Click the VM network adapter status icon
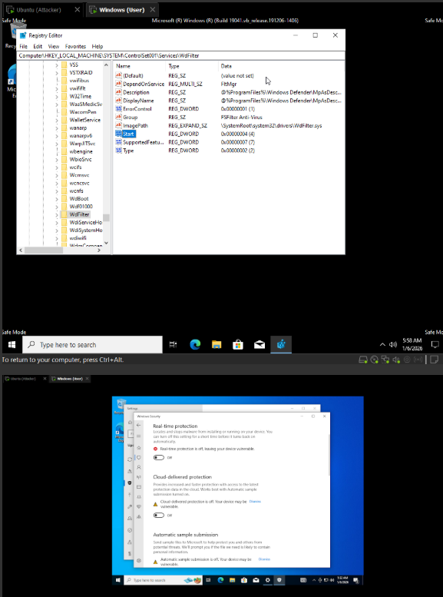The image size is (443, 597). pos(385,360)
